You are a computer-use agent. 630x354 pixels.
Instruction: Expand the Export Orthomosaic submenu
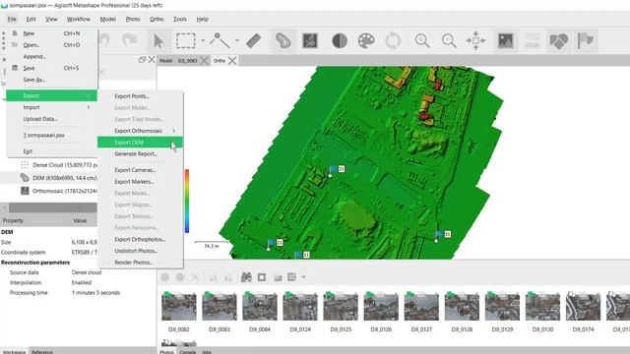[140, 131]
